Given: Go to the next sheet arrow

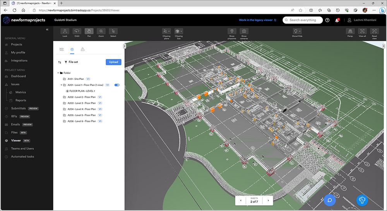Looking at the screenshot, I should (268, 201).
